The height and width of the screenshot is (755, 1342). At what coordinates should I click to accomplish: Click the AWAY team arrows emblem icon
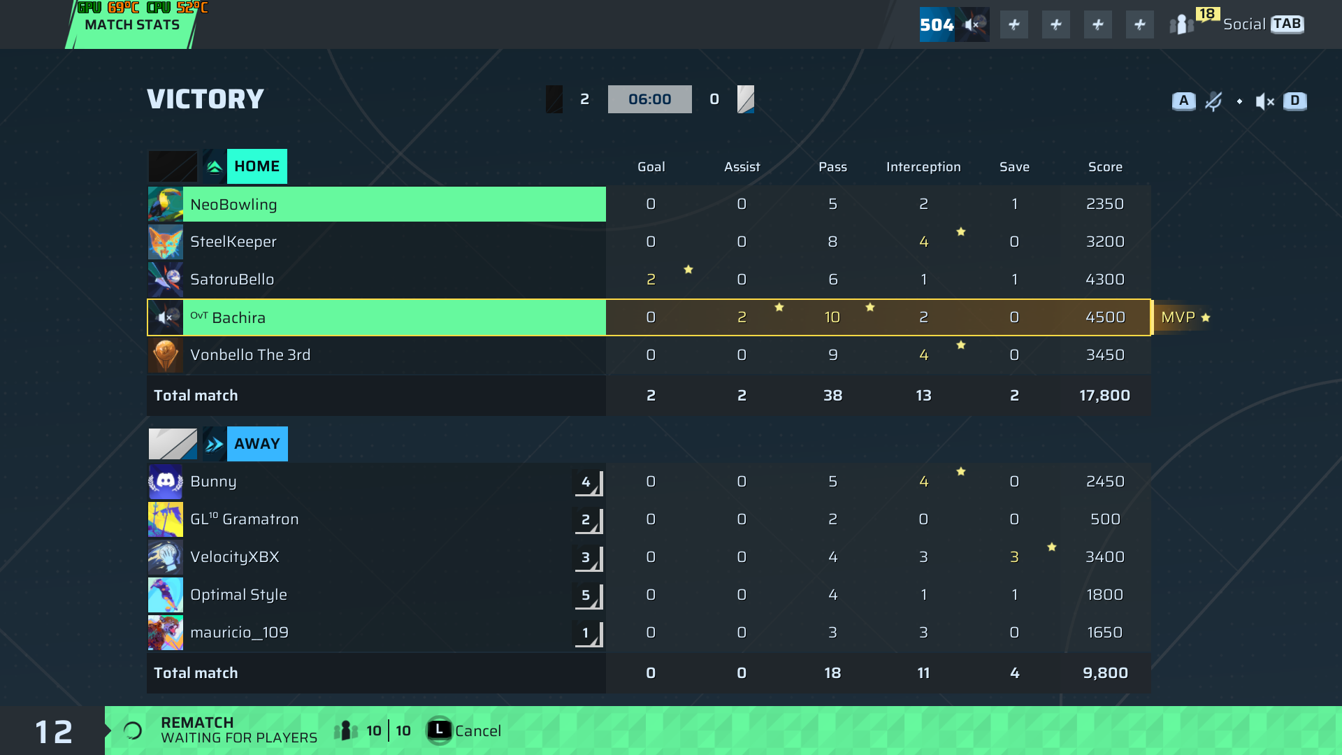214,444
